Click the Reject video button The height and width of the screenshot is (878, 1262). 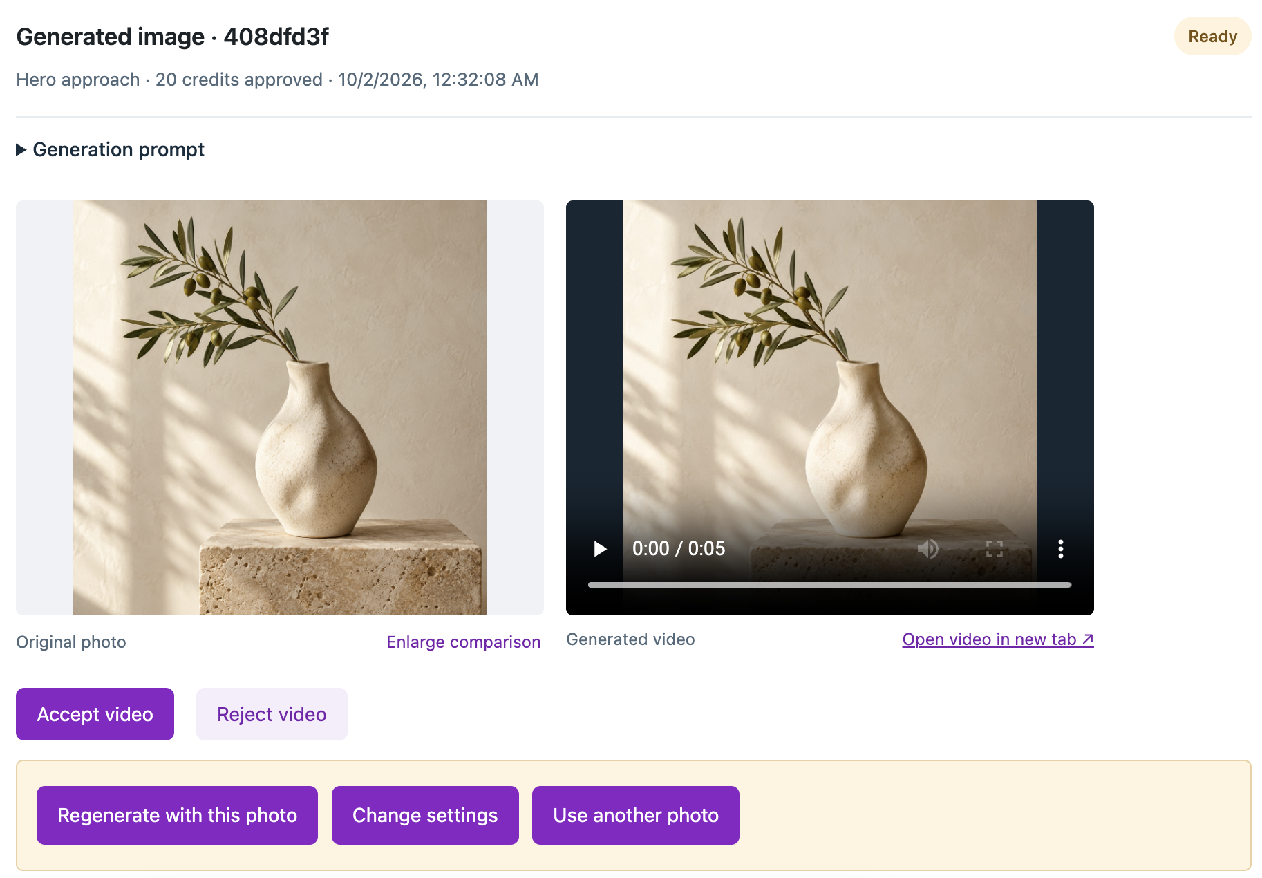(272, 714)
